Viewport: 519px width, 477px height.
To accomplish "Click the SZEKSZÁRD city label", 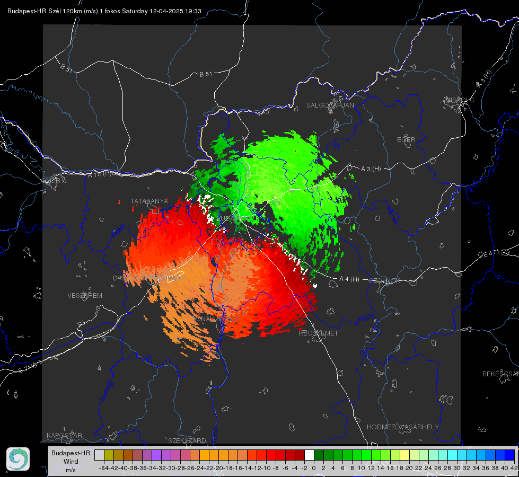I will point(187,440).
